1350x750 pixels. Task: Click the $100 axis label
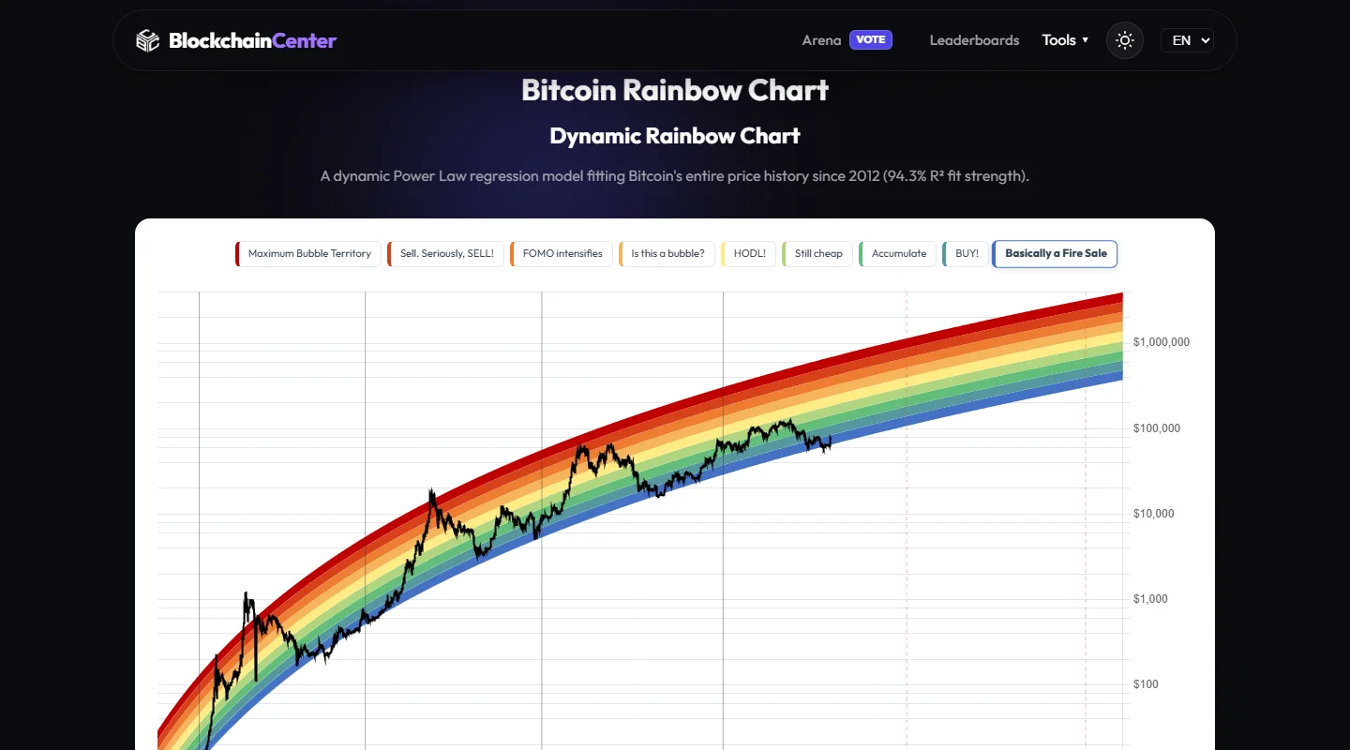tap(1146, 684)
